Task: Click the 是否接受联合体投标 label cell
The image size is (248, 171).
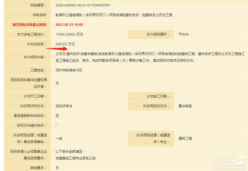Action: [30, 115]
